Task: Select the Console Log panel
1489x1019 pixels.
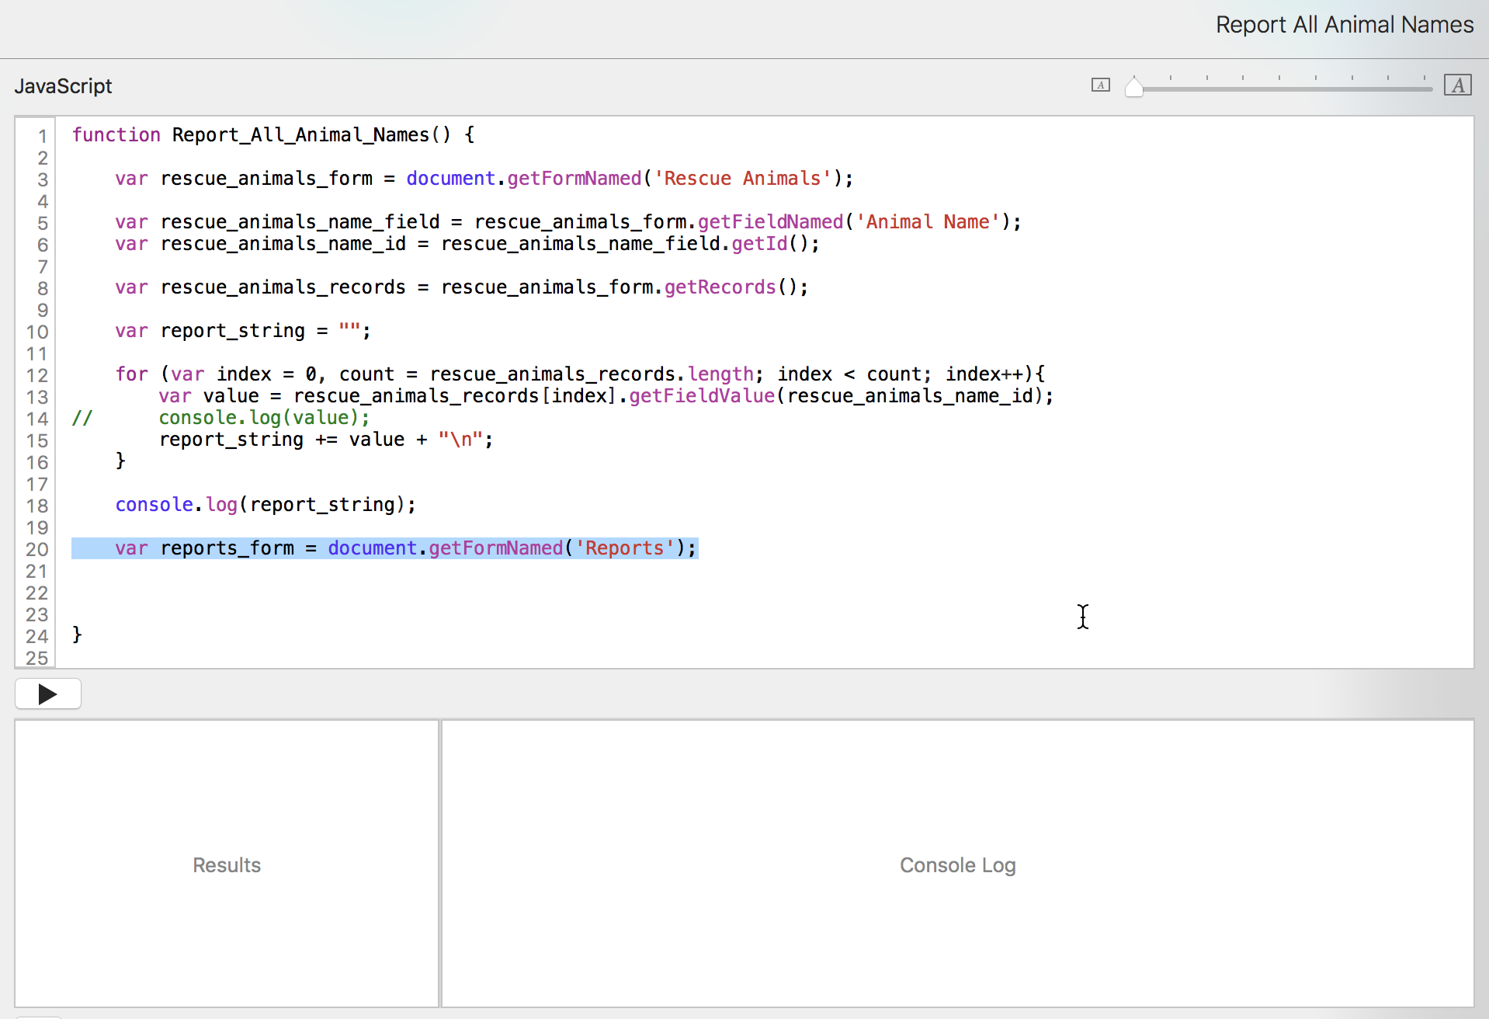Action: [x=957, y=864]
